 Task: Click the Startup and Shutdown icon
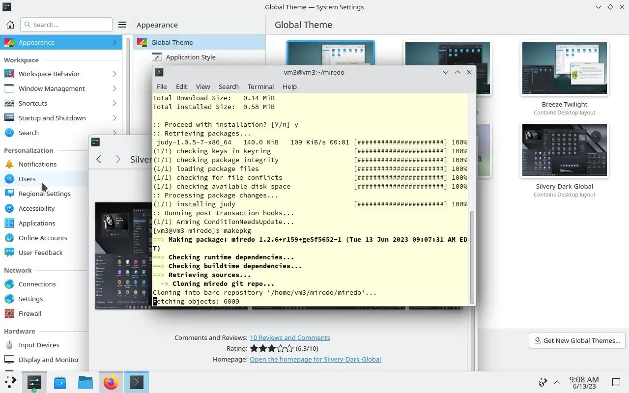(9, 118)
